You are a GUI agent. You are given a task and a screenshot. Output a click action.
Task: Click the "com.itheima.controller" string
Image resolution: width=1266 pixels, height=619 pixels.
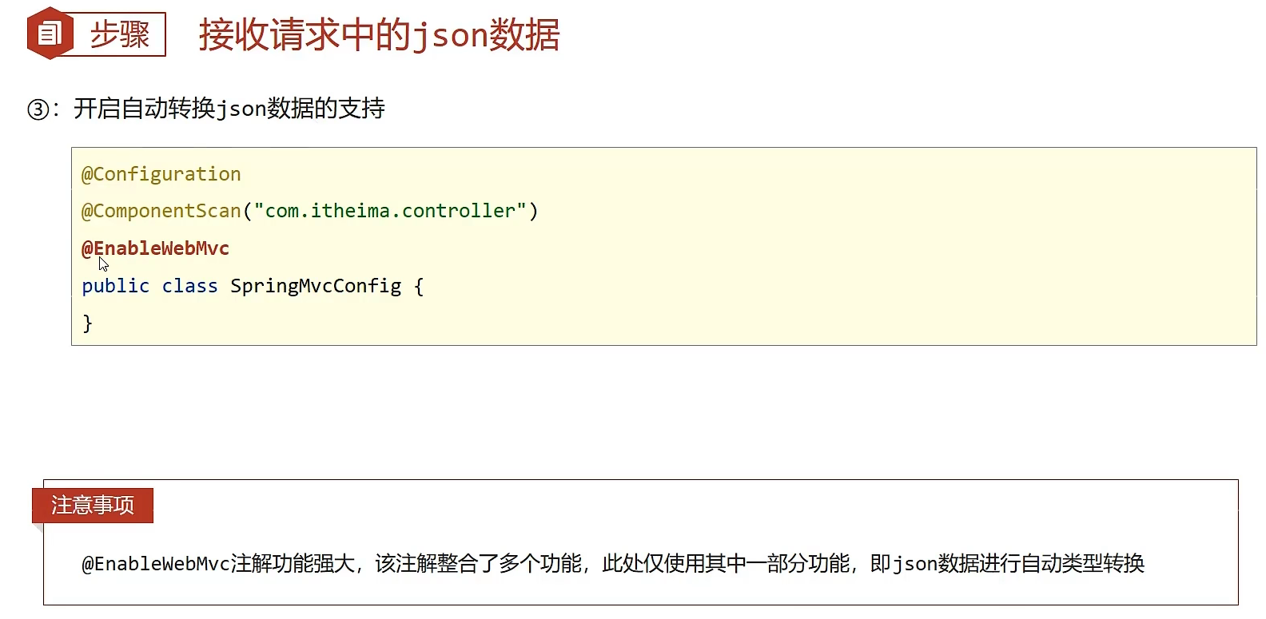pos(390,211)
